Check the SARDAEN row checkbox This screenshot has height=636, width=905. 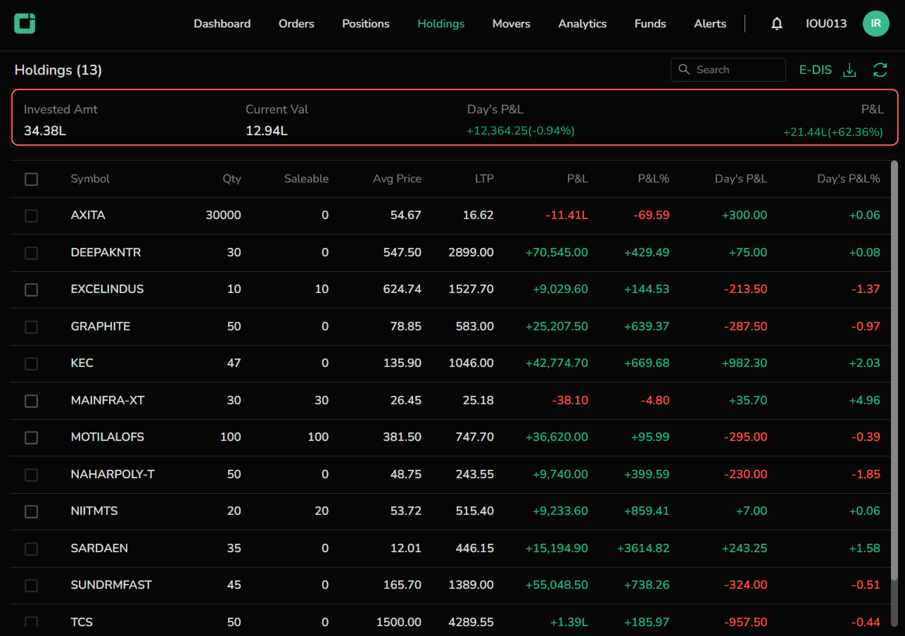coord(31,549)
